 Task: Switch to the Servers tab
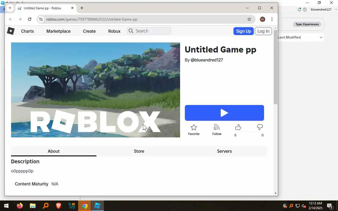(224, 151)
